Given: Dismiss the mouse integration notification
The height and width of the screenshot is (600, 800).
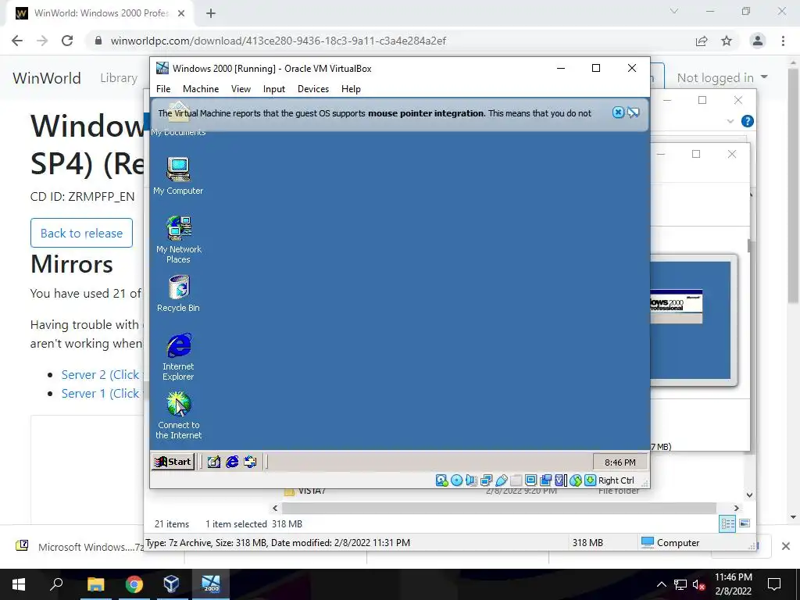Looking at the screenshot, I should click(x=618, y=112).
